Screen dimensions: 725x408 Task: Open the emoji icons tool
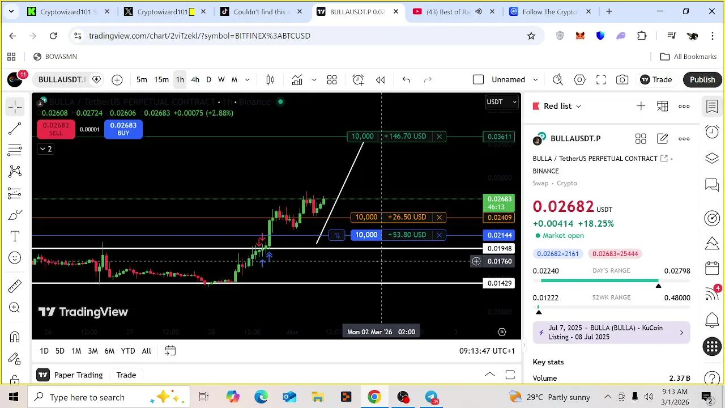[x=15, y=258]
